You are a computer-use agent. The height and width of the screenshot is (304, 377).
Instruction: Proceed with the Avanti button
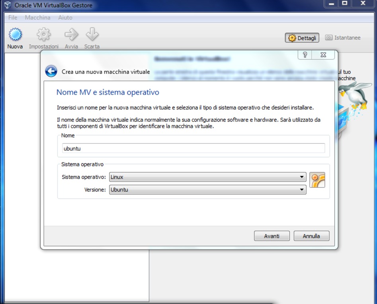click(272, 236)
